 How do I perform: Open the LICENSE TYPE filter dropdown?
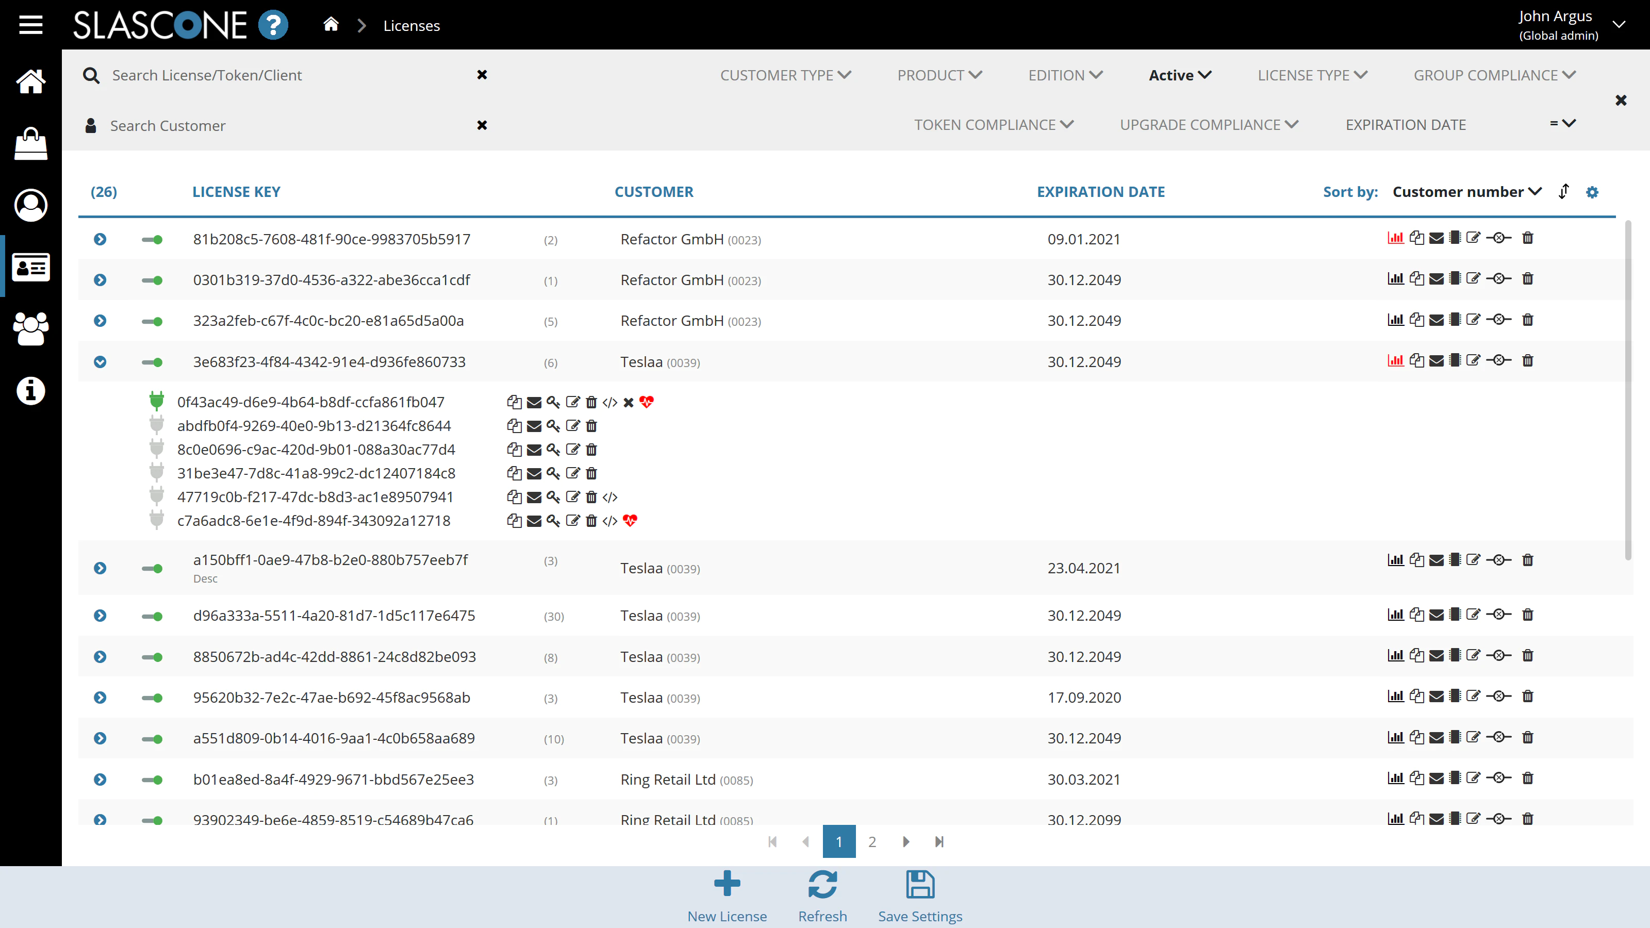pyautogui.click(x=1312, y=75)
